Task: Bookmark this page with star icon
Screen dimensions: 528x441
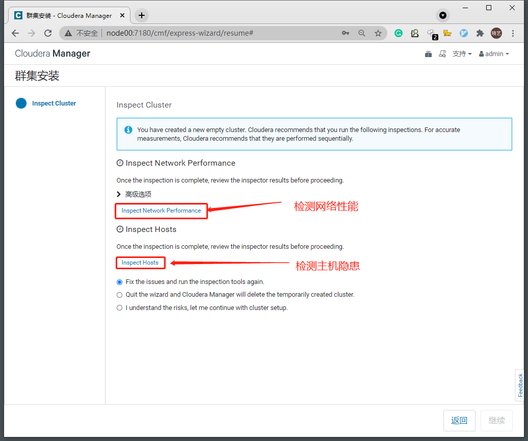Action: tap(378, 33)
